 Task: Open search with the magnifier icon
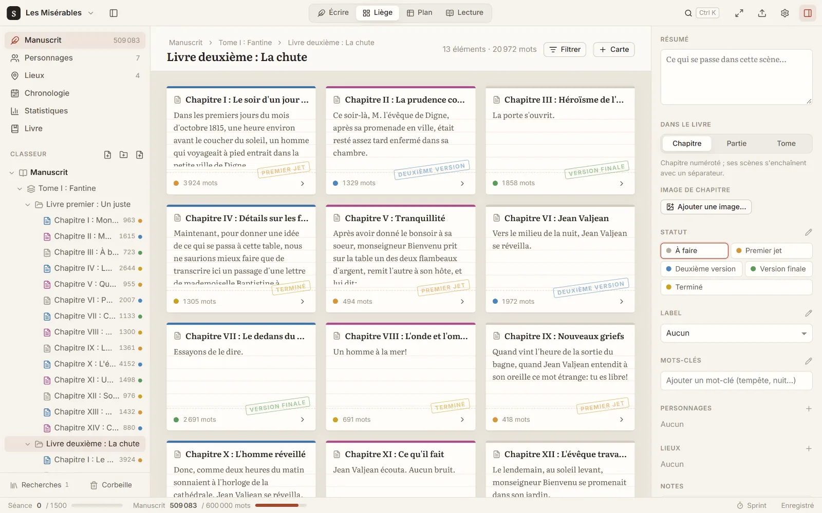click(x=688, y=13)
